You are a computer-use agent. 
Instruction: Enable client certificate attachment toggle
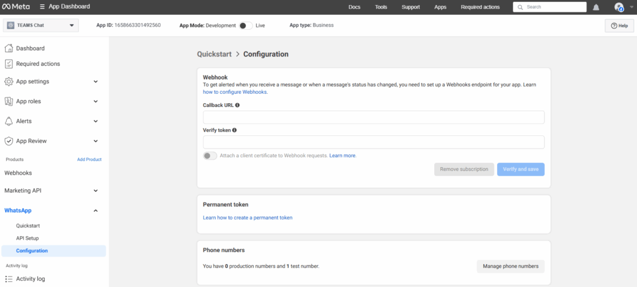pyautogui.click(x=210, y=156)
